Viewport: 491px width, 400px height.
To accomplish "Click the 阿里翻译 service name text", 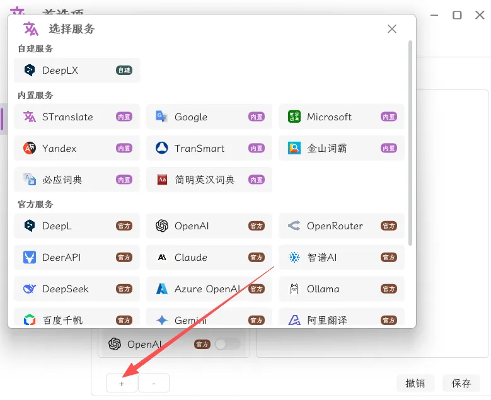I will 327,320.
